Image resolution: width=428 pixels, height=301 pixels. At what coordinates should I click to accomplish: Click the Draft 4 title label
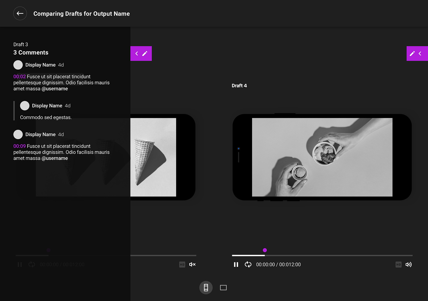(x=239, y=86)
